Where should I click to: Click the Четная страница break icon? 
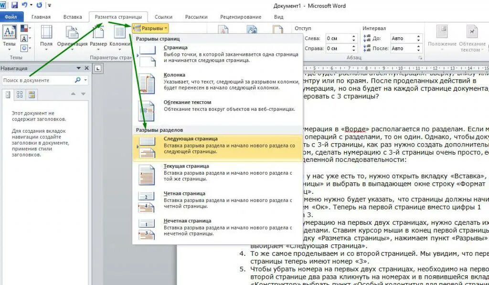pyautogui.click(x=147, y=202)
